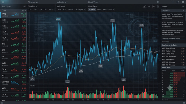Open the NVPL news headline
The width and height of the screenshot is (186, 104).
click(173, 24)
